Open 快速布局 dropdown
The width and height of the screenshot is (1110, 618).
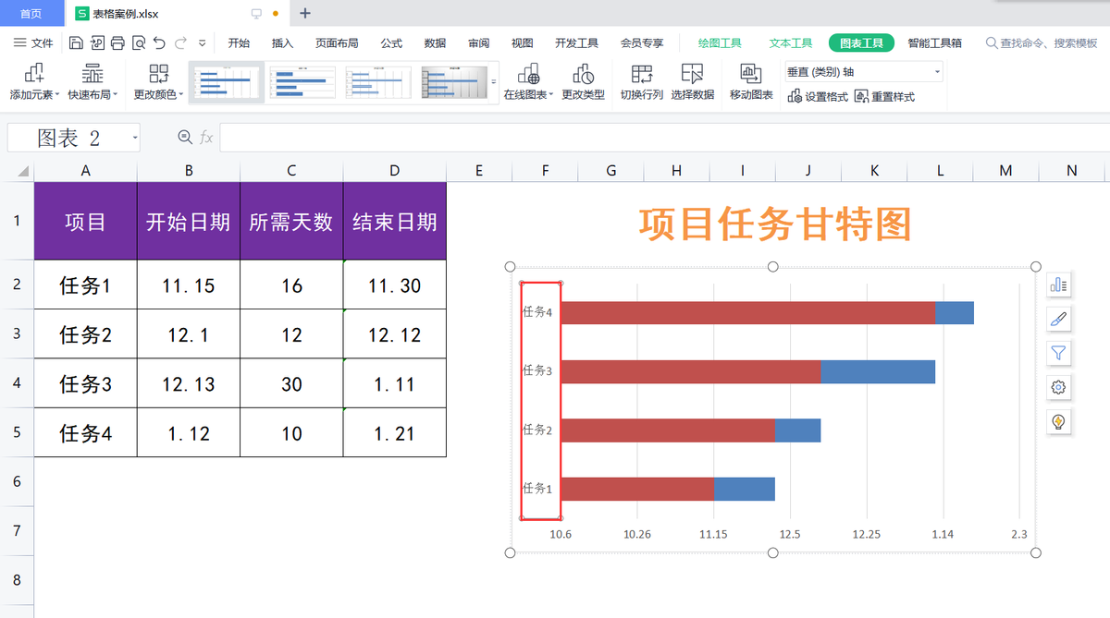click(92, 82)
